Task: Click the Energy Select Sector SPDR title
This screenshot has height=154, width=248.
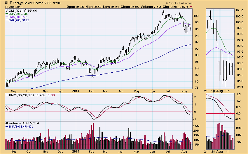Action: point(32,3)
